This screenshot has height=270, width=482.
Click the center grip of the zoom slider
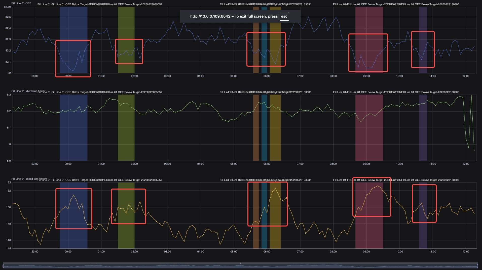pyautogui.click(x=240, y=263)
